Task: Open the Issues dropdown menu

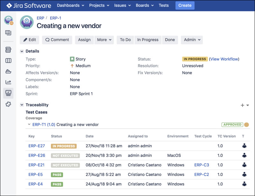Action: pyautogui.click(x=122, y=5)
